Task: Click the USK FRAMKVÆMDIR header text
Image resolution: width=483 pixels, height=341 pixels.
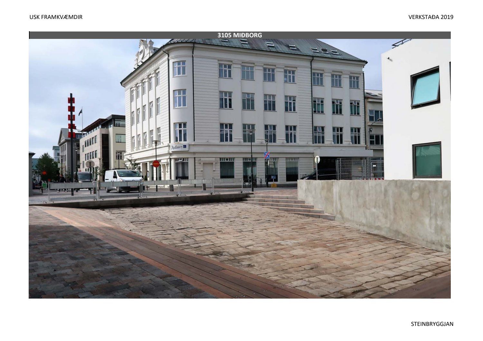Action: click(56, 17)
